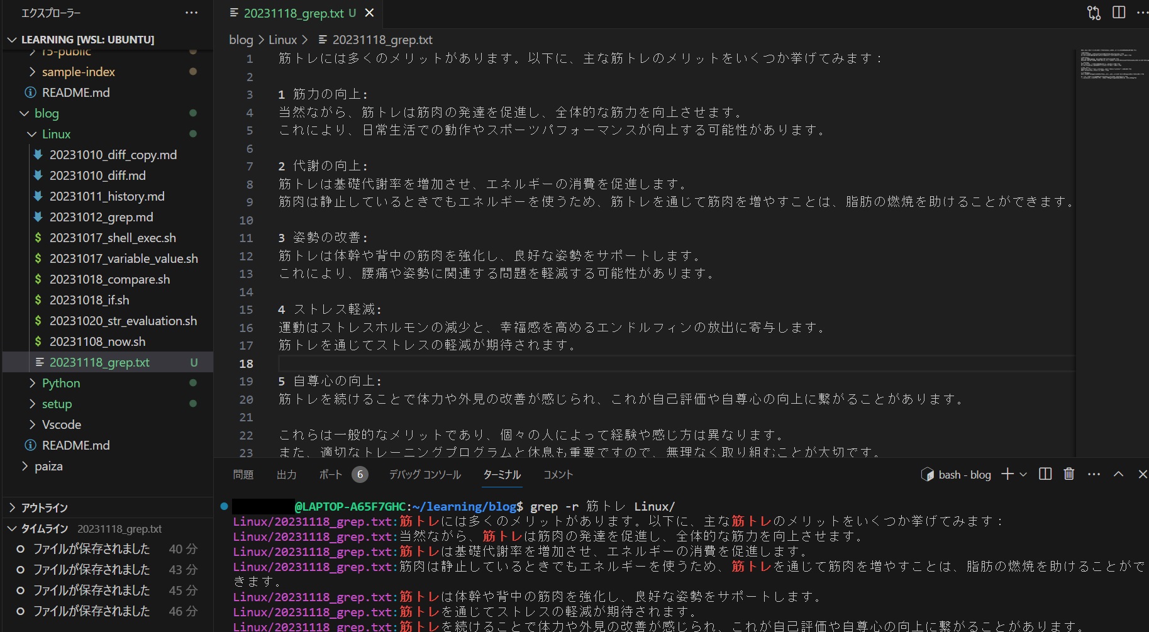Navigate using the blog breadcrumb link
This screenshot has width=1149, height=632.
click(x=240, y=40)
